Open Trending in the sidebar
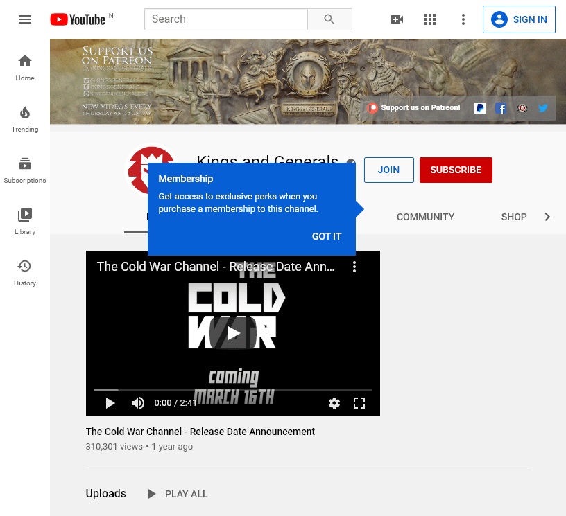Image resolution: width=566 pixels, height=516 pixels. [x=25, y=119]
